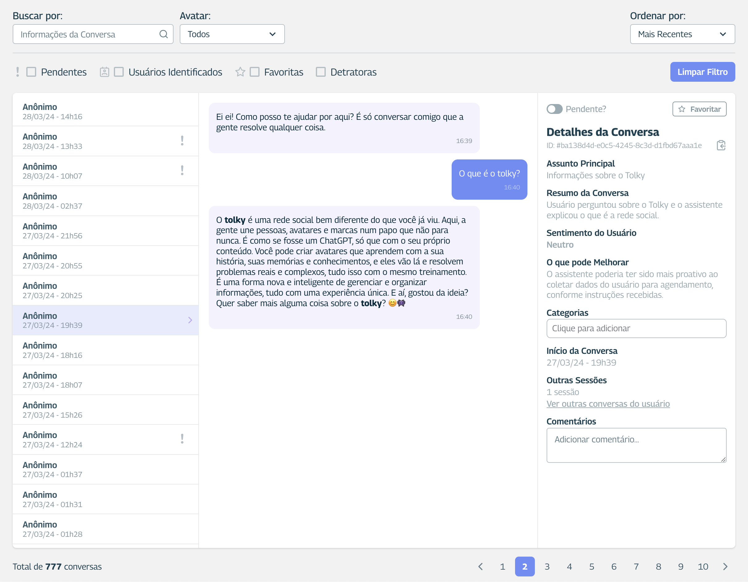The height and width of the screenshot is (582, 748).
Task: Open conversation Anônimo 27/03/24 - 01h28
Action: pyautogui.click(x=105, y=529)
